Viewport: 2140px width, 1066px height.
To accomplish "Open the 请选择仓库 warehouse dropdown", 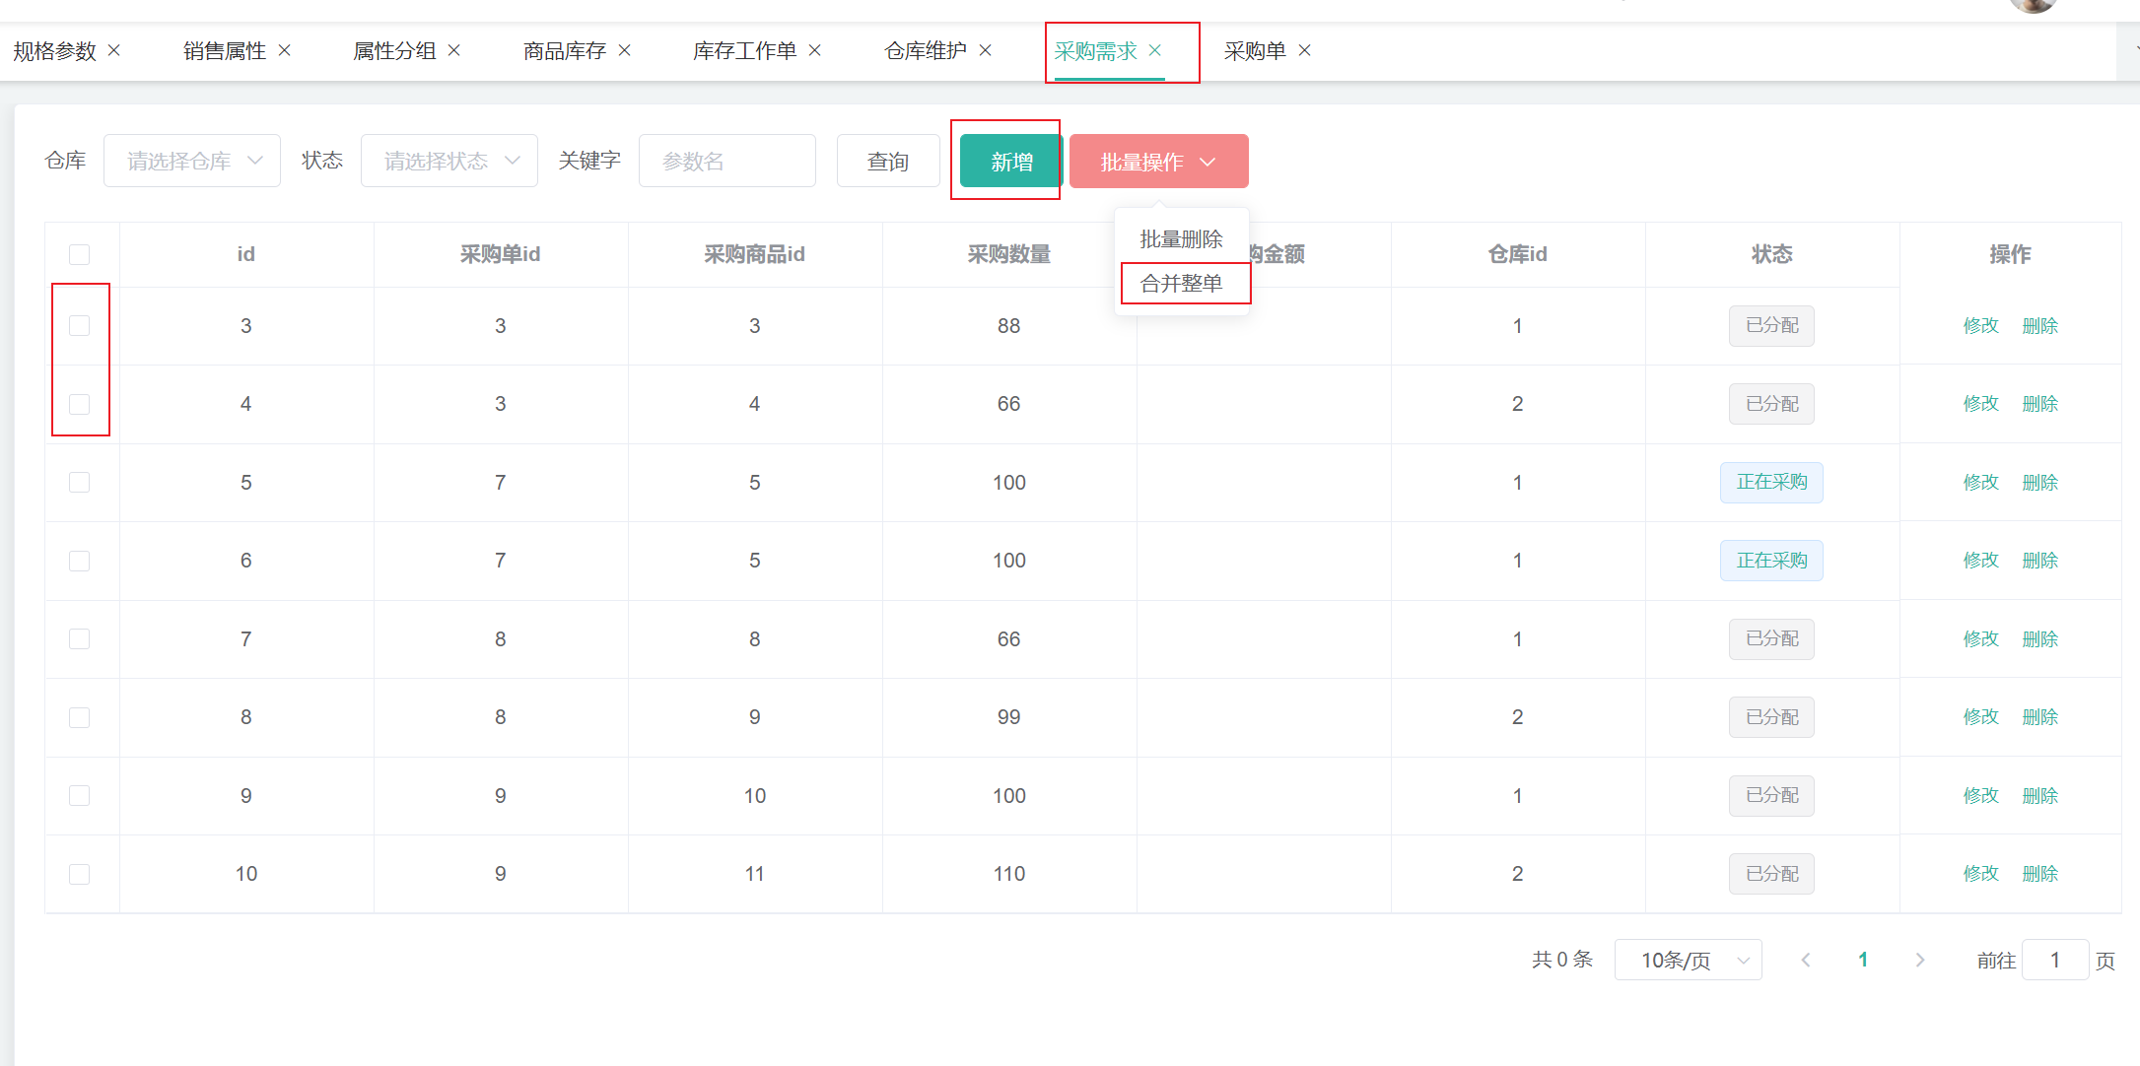I will tap(192, 161).
